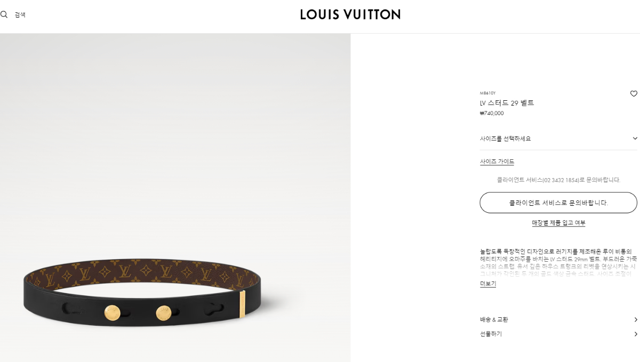The width and height of the screenshot is (640, 362).
Task: Click 클라이언트 서비스로 문의바랍니다 button
Action: [558, 203]
